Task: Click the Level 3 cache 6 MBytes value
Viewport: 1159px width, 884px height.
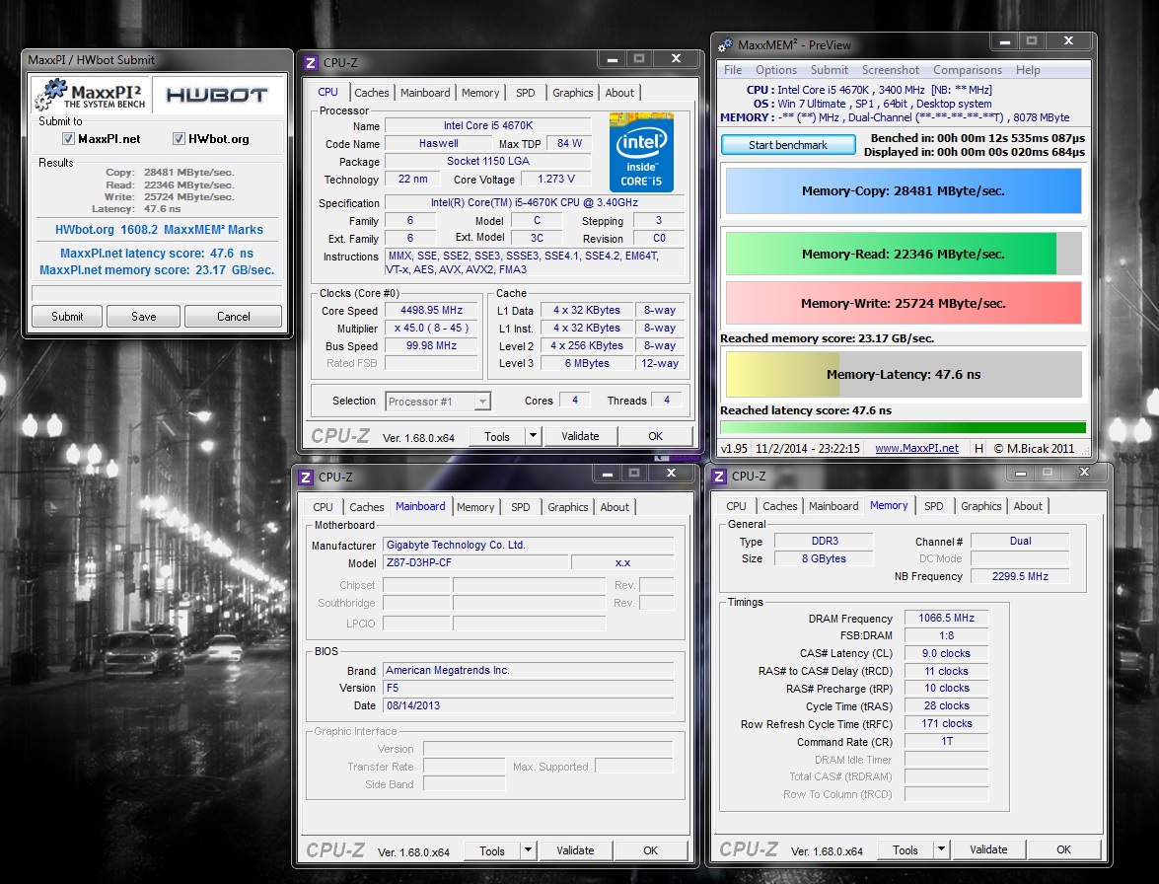Action: tap(587, 364)
